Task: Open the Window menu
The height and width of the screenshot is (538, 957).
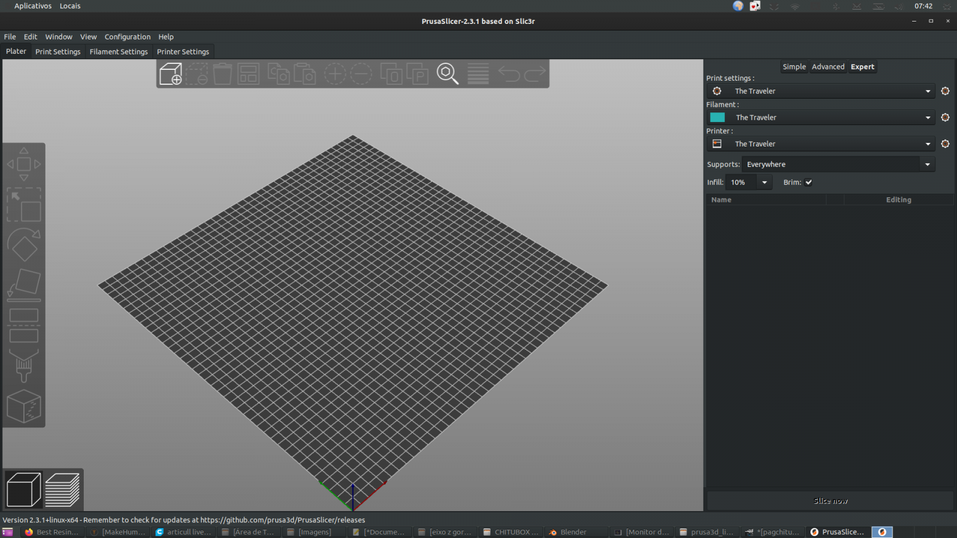Action: coord(59,36)
